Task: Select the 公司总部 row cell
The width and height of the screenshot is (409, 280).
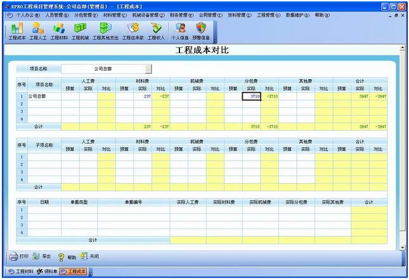Action: coord(44,97)
